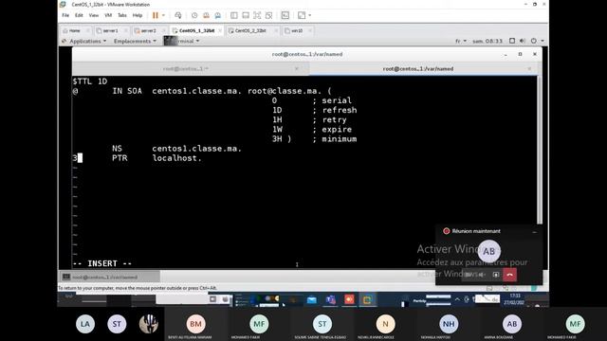This screenshot has height=341, width=607.
Task: Toggle the thumbnail bar view
Action: (x=246, y=15)
